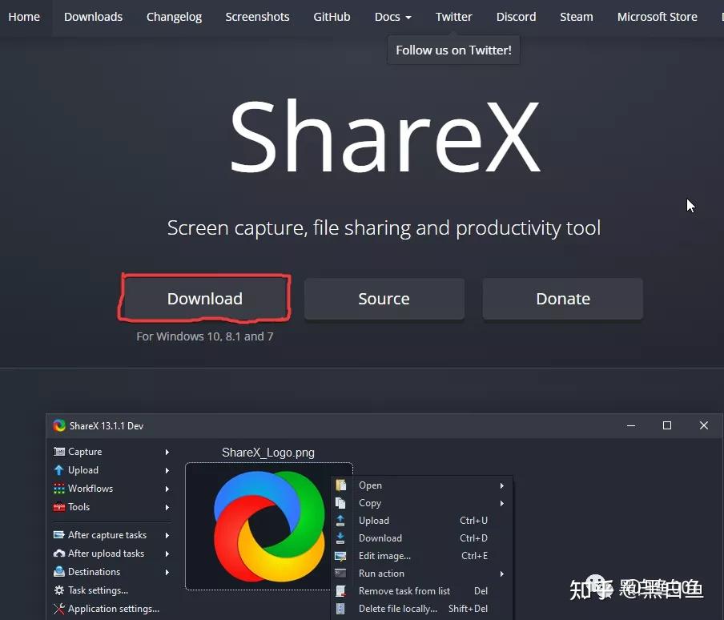The width and height of the screenshot is (724, 620).
Task: Expand the Run action submenu
Action: tap(502, 574)
